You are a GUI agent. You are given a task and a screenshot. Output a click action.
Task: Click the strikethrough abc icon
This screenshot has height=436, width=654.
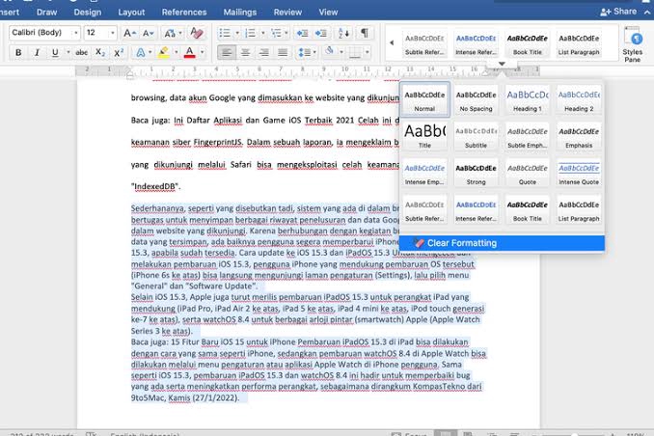point(80,52)
